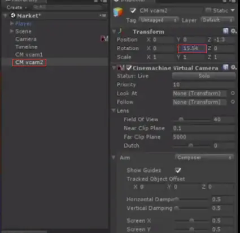This screenshot has height=233, width=240.
Task: Open the Follow object picker circle
Action: [x=233, y=102]
